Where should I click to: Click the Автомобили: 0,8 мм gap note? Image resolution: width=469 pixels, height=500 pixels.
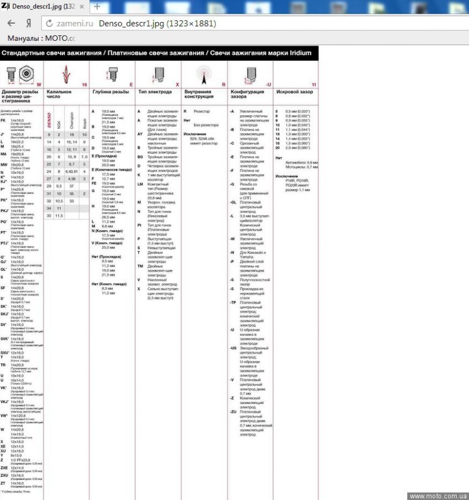point(301,162)
